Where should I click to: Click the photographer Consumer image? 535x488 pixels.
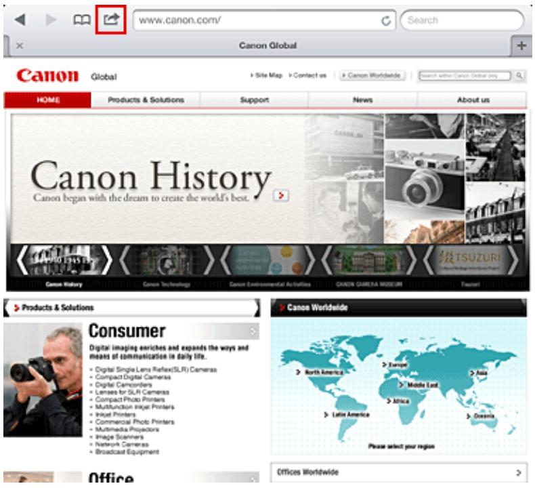coord(43,380)
